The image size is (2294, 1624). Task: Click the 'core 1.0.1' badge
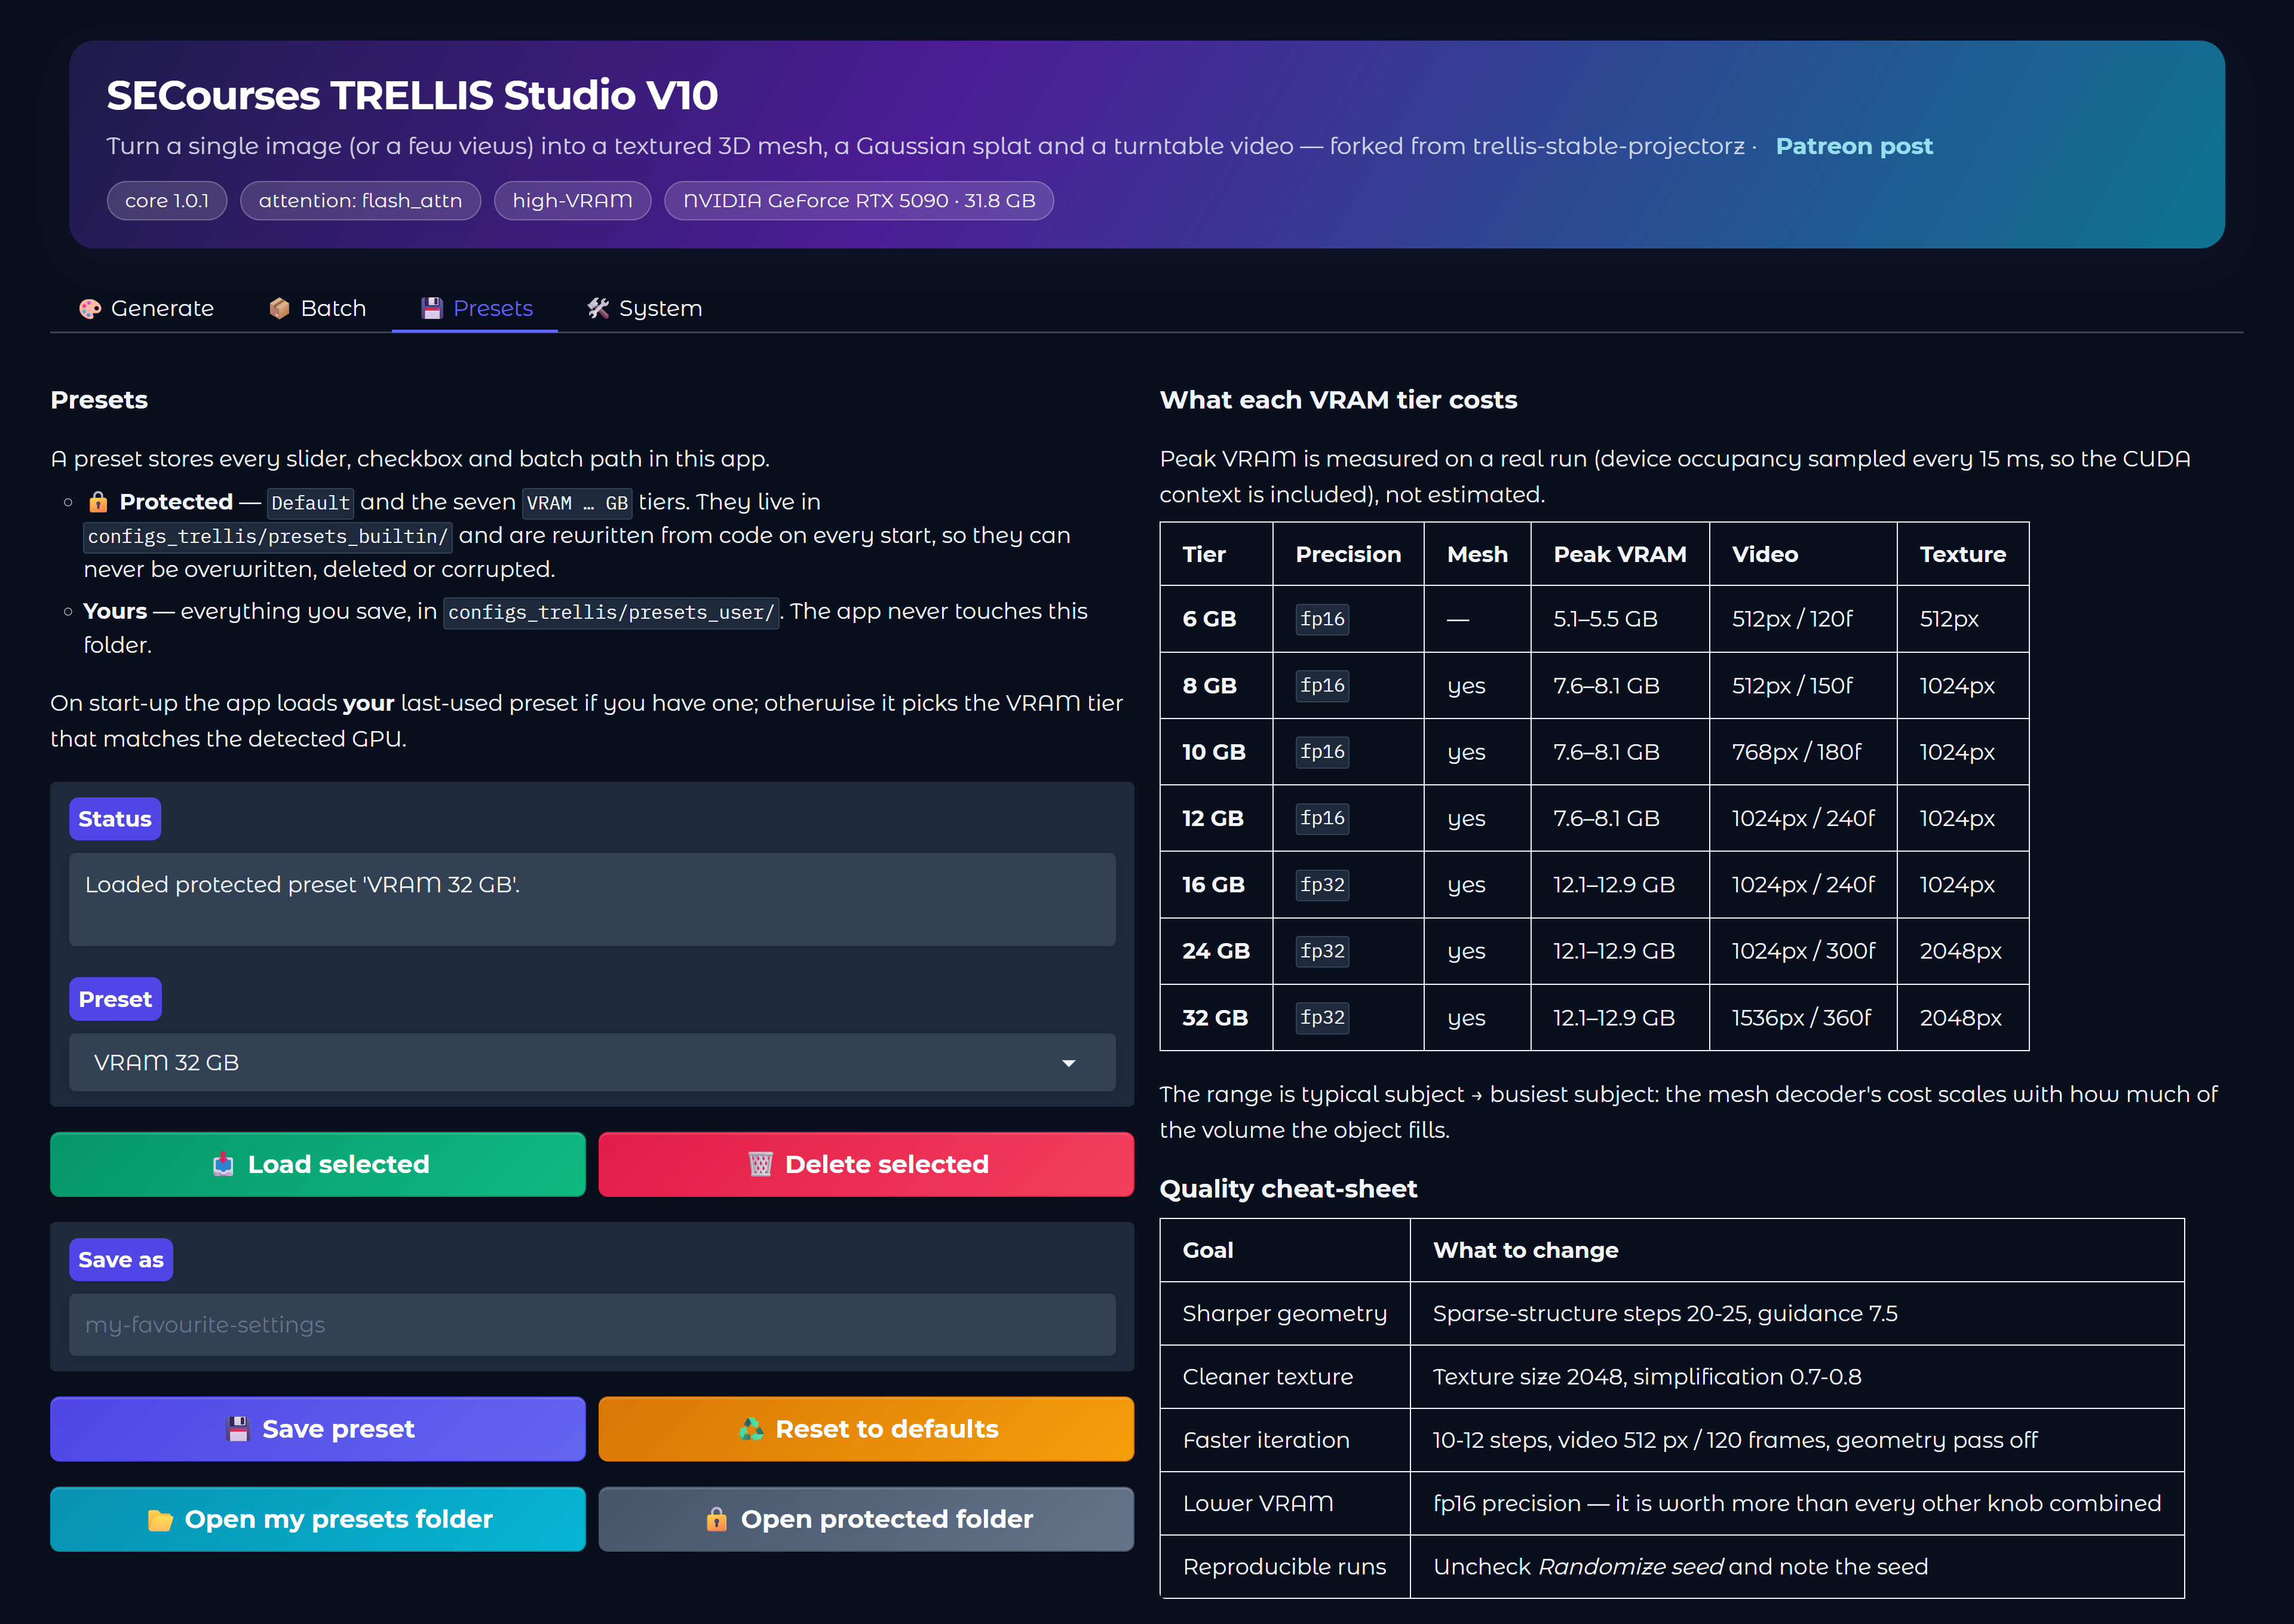(x=167, y=201)
